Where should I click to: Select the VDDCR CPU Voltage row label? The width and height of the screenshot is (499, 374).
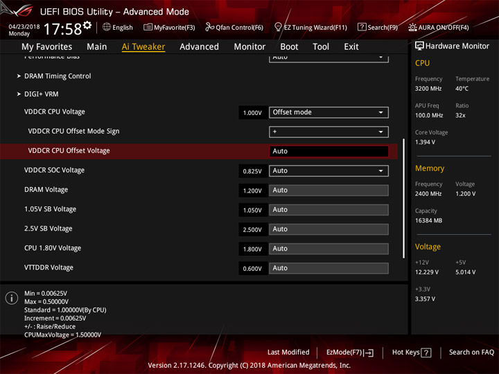point(55,112)
